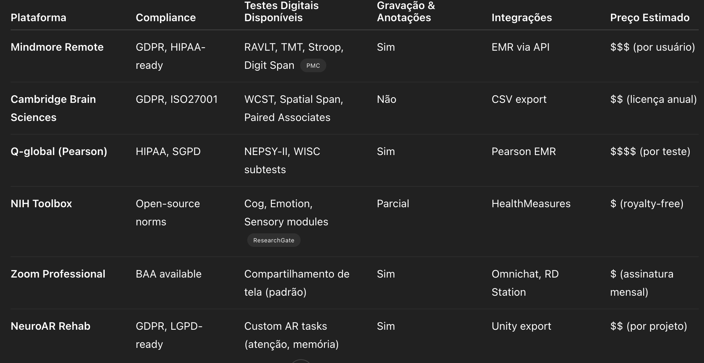The height and width of the screenshot is (363, 704).
Task: Click the Cambridge Brain Sciences row title
Action: pos(53,108)
